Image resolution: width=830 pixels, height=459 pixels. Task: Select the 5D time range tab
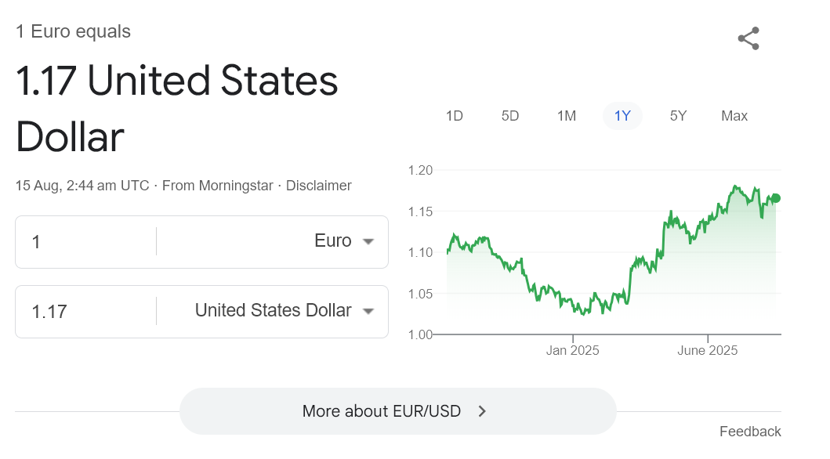tap(510, 116)
